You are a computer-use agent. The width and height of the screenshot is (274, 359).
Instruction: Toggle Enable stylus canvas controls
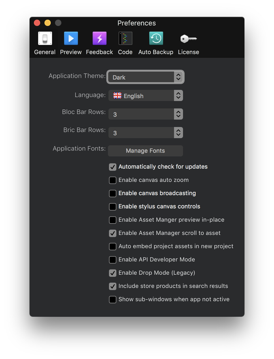tap(113, 207)
